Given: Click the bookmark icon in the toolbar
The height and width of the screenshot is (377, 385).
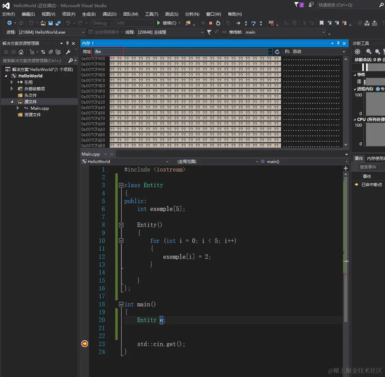Looking at the screenshot, I should tap(321, 23).
